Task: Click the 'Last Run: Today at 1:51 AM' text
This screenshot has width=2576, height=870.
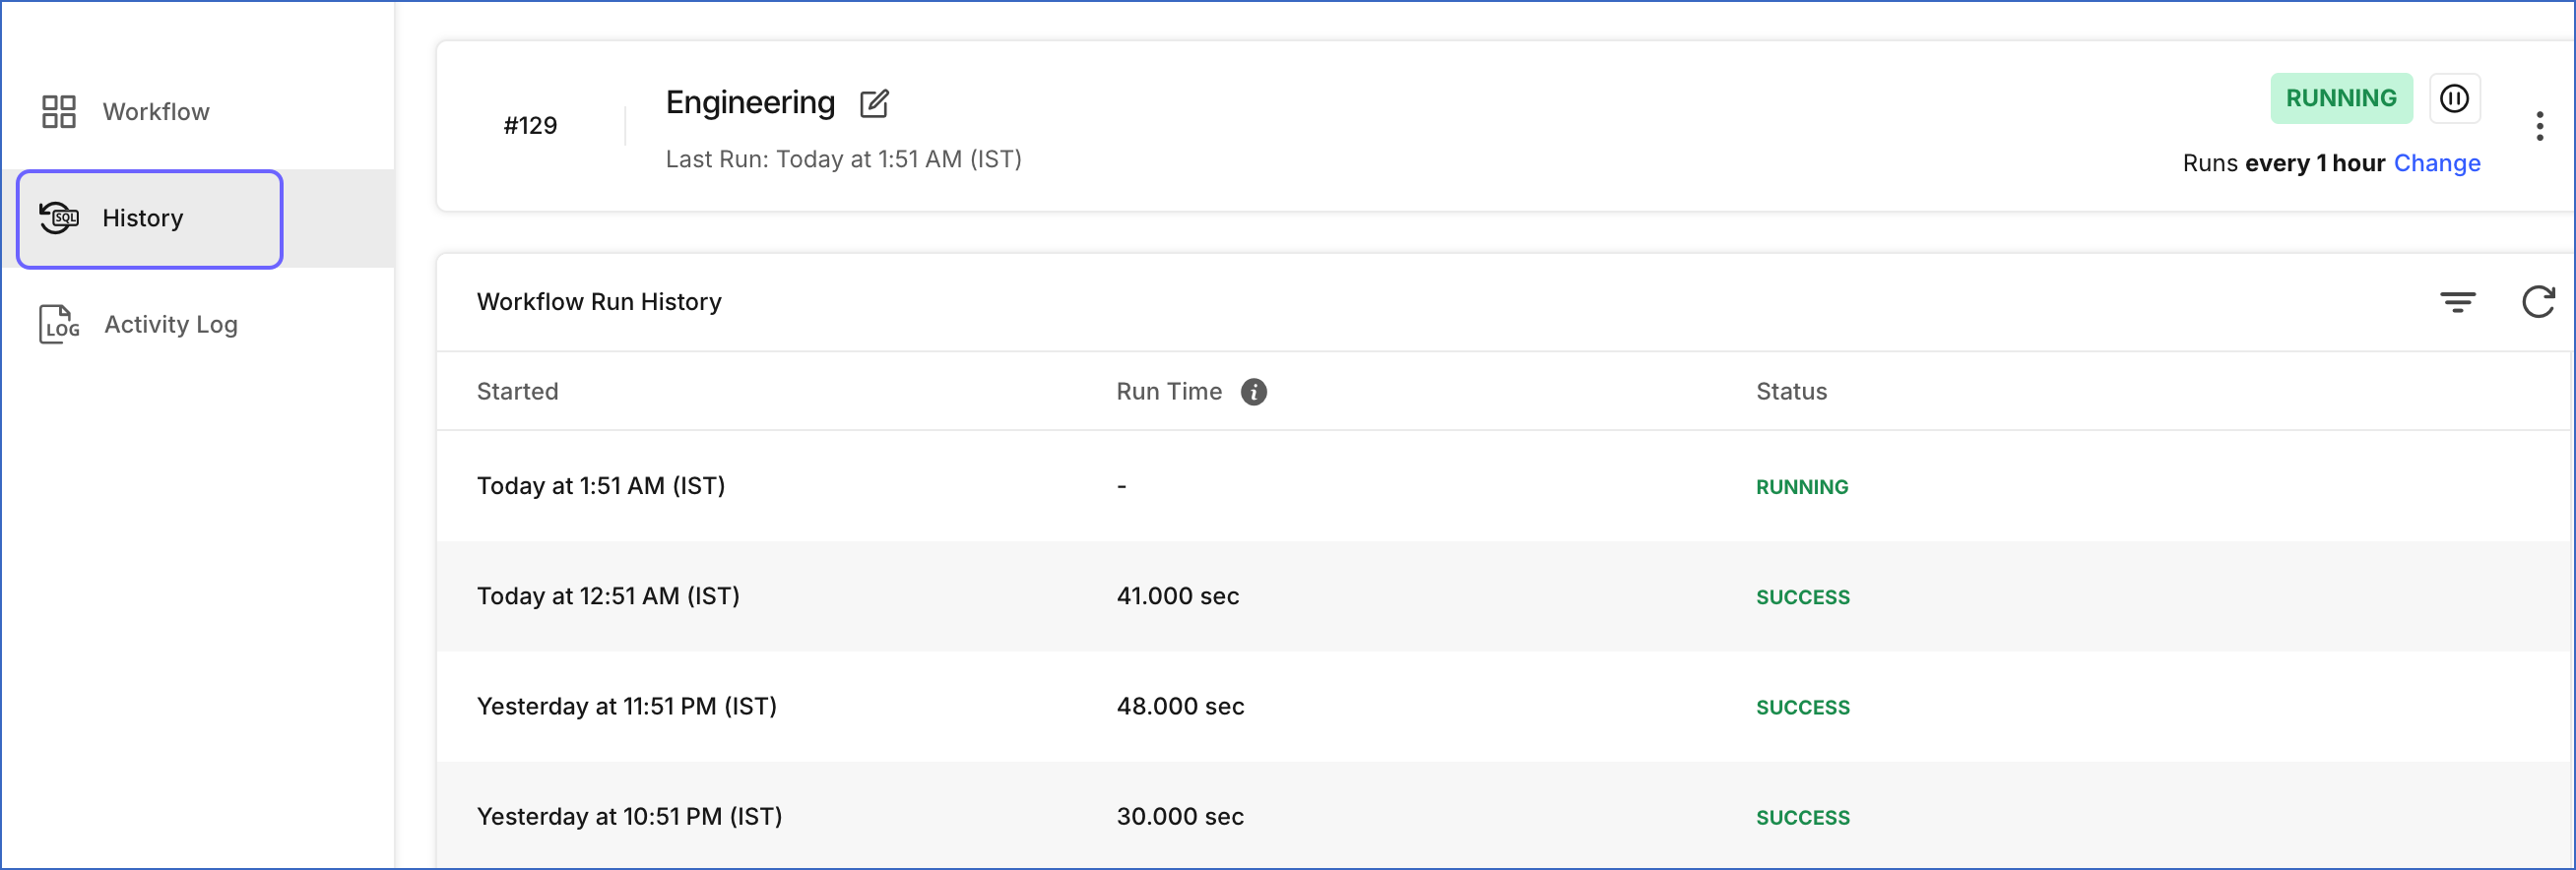Action: pos(843,159)
